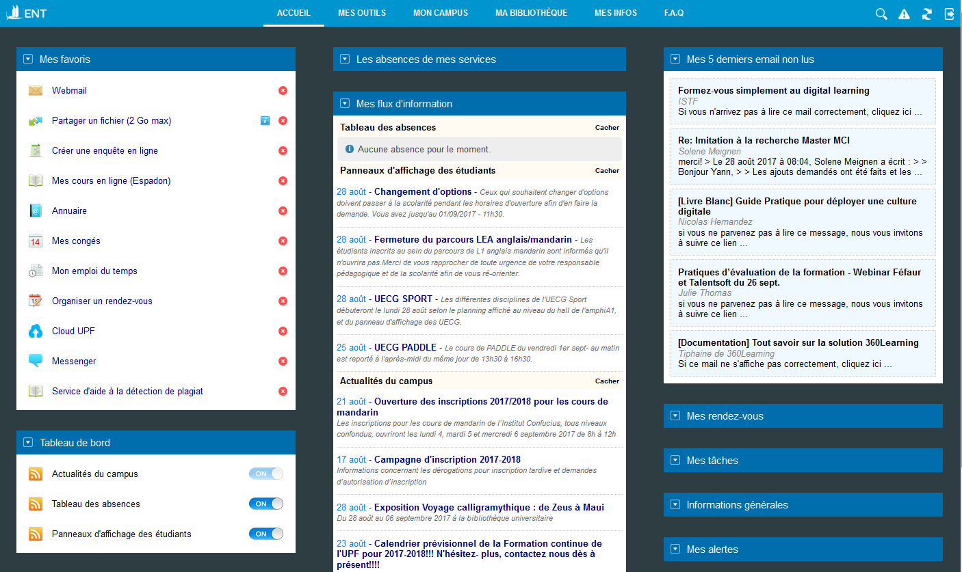Expand the Mes tâches panel
The width and height of the screenshot is (962, 572).
click(675, 460)
